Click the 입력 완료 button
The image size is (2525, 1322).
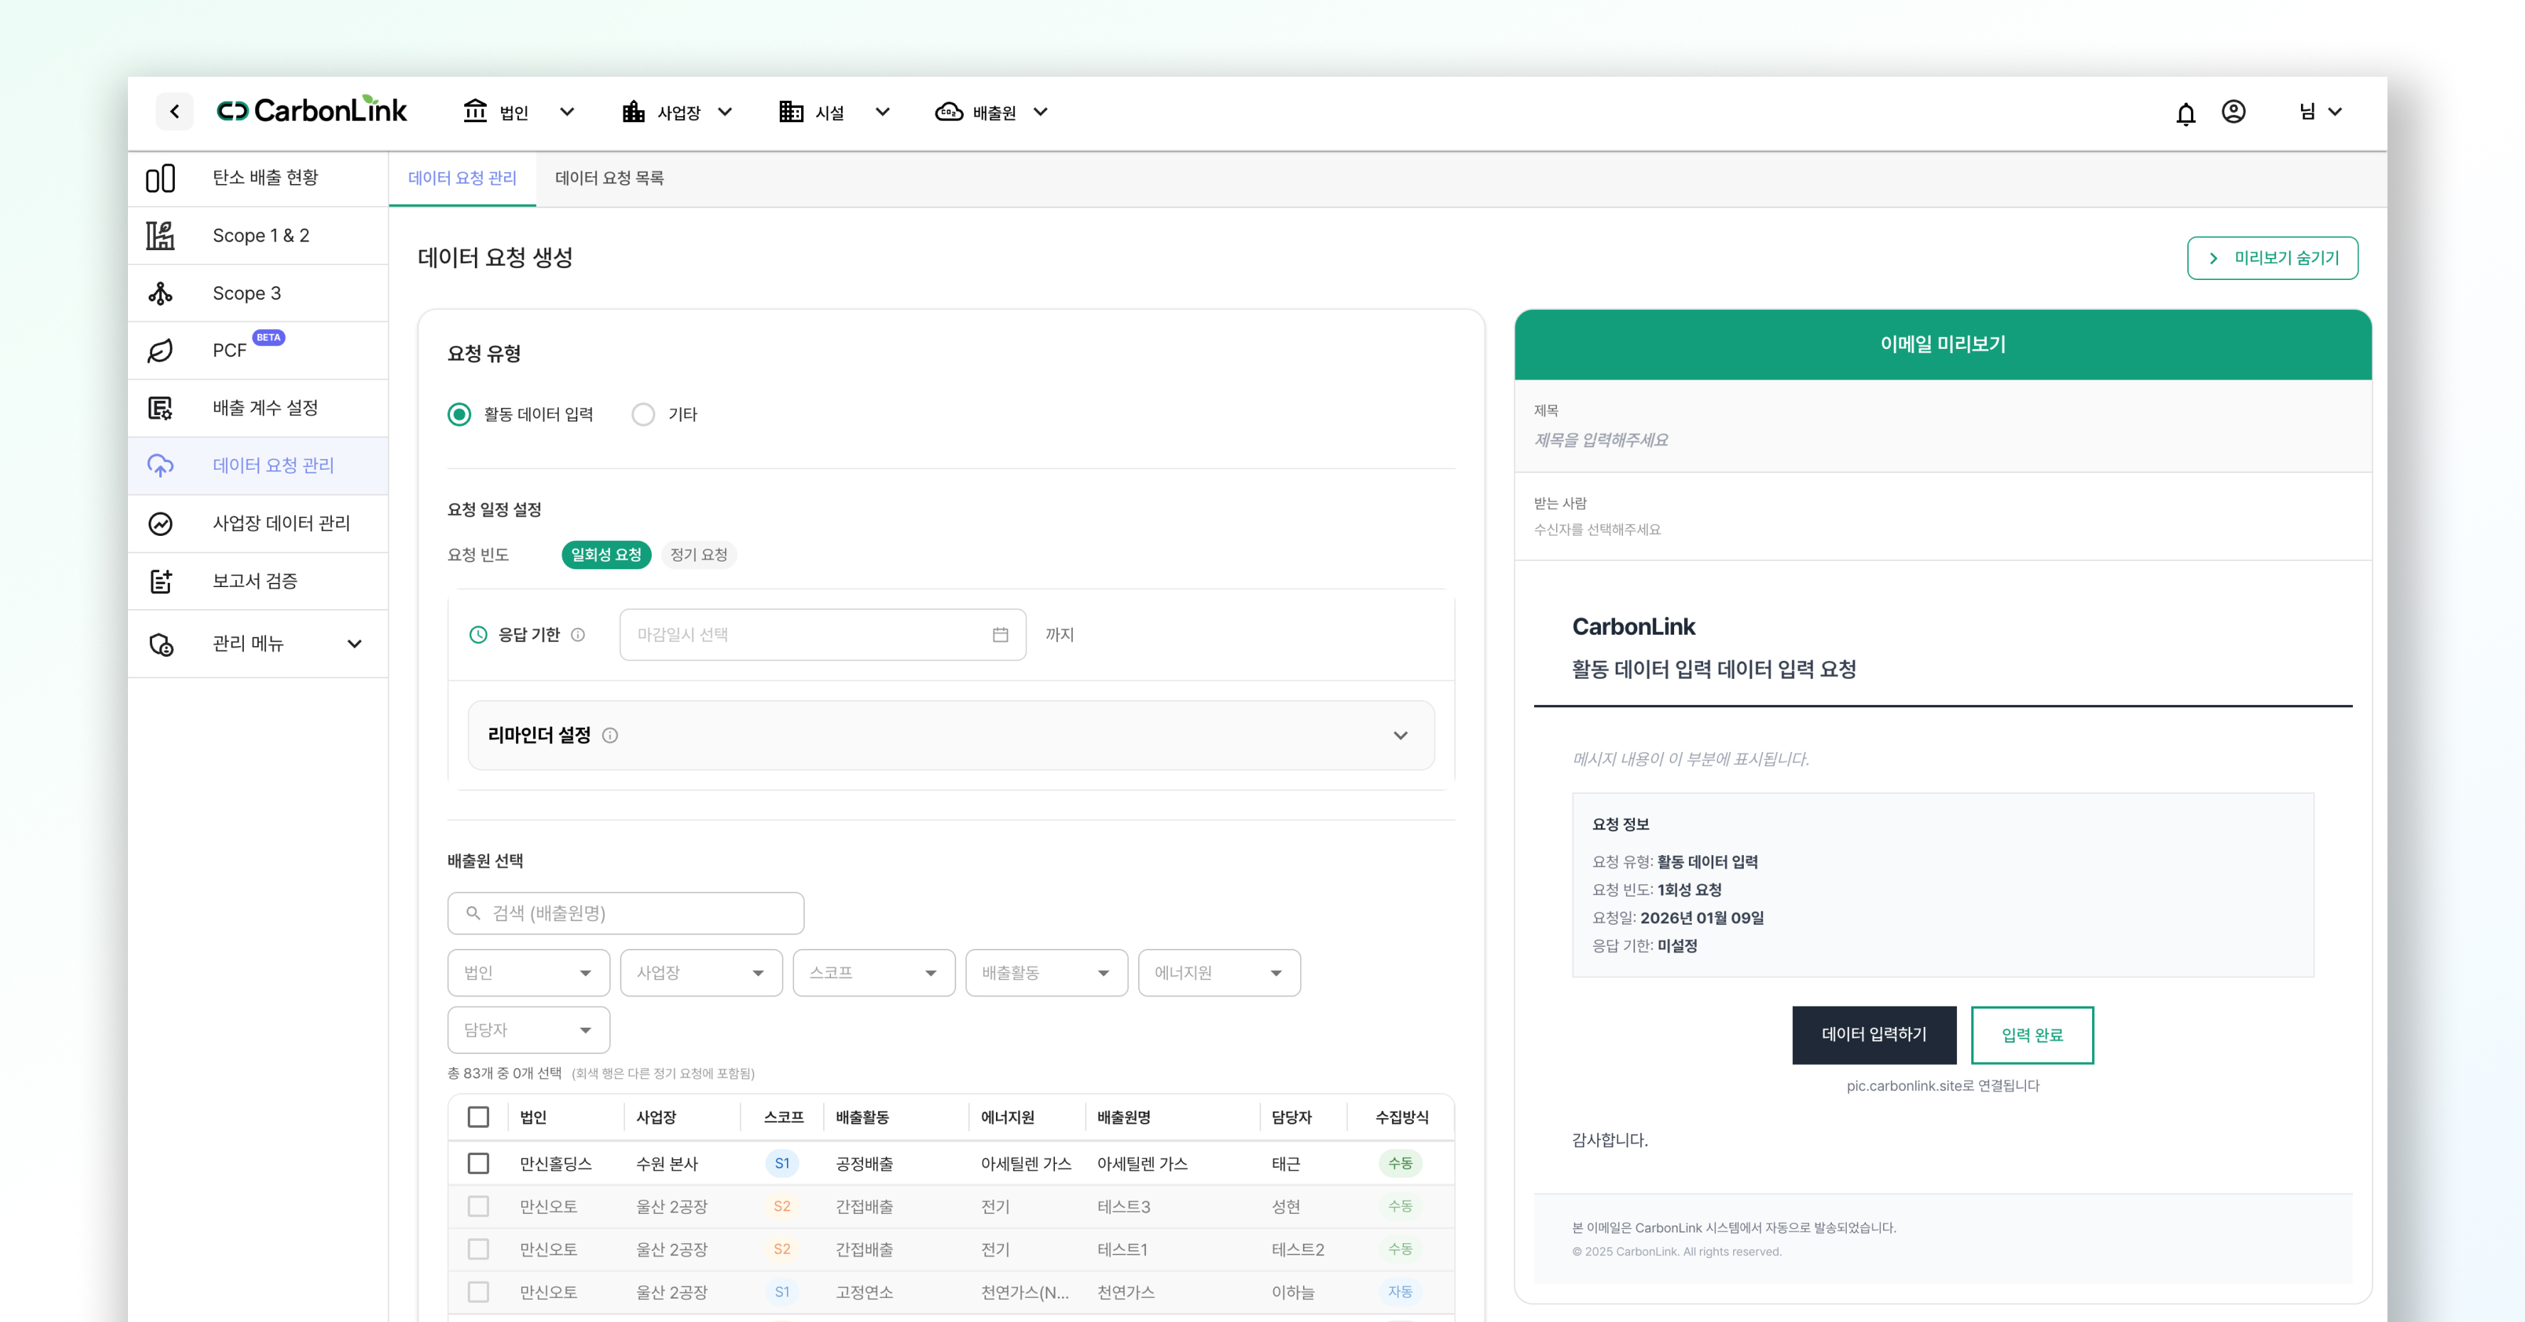(2032, 1035)
